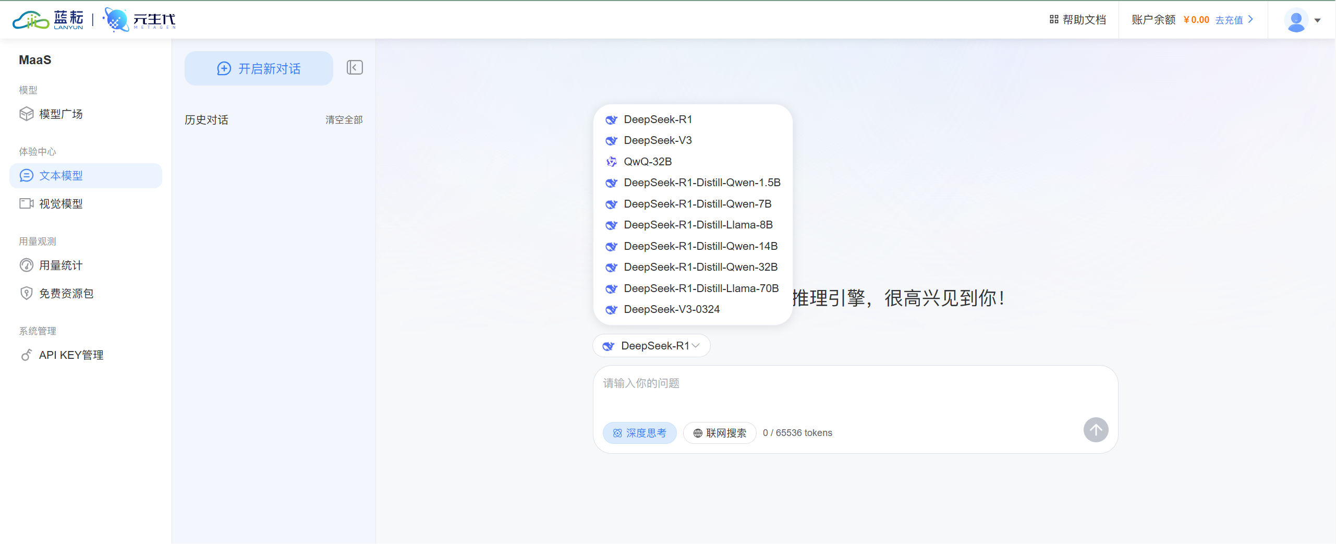Click the DeepSeek-R1 whale icon in list

pyautogui.click(x=611, y=119)
